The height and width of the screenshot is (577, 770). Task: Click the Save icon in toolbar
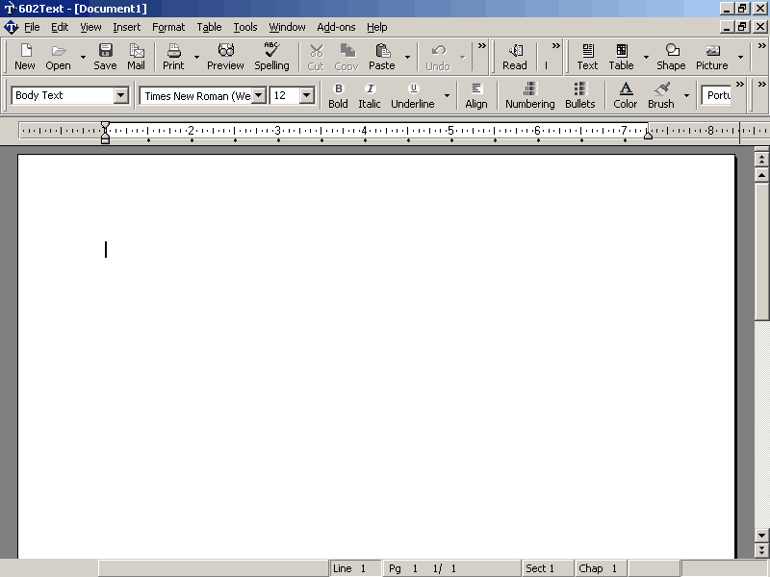105,57
